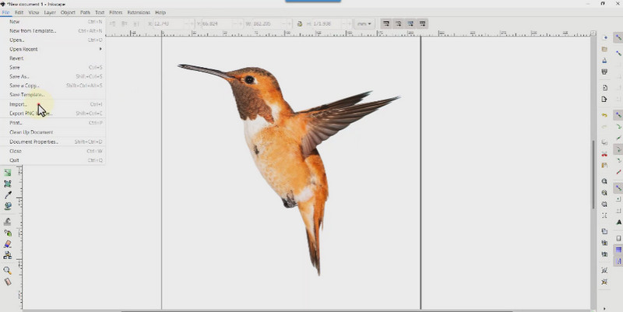
Task: Click the Import icon in commands bar
Action: pyautogui.click(x=604, y=88)
